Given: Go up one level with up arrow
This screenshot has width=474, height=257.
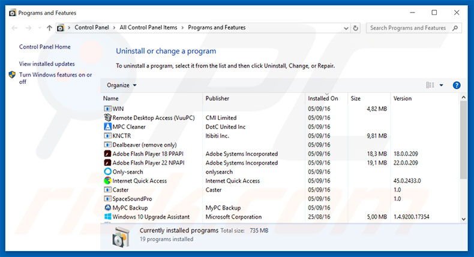Looking at the screenshot, I should pos(49,28).
